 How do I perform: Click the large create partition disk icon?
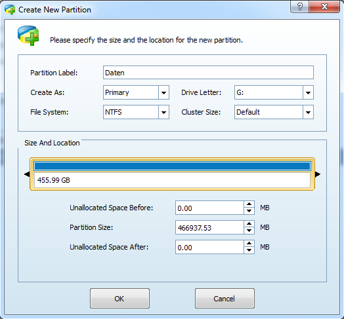pos(28,35)
